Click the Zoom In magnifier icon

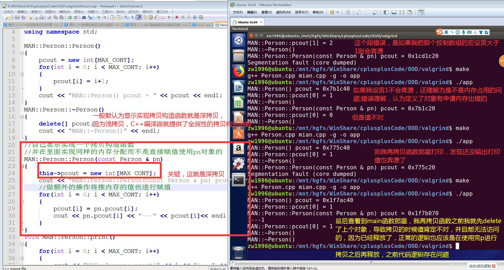(98, 17)
